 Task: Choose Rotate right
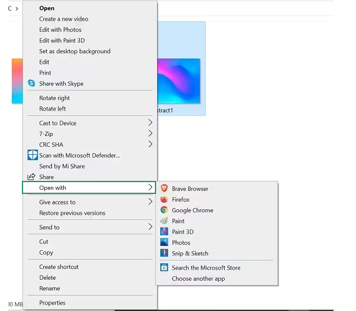coord(54,98)
